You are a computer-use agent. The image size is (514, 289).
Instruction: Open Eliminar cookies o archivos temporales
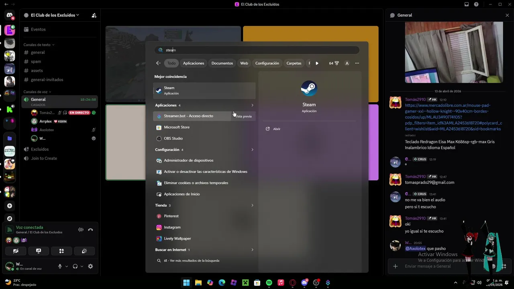click(x=204, y=183)
